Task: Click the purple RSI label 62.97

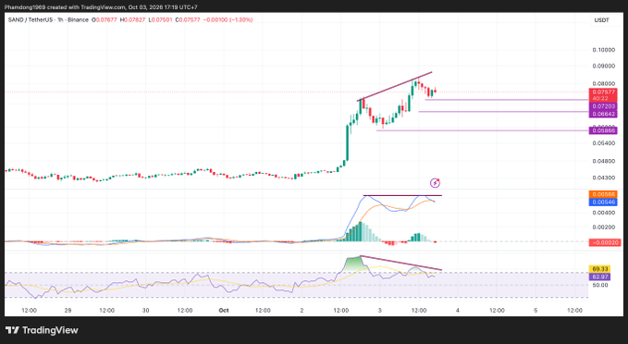Action: (600, 276)
